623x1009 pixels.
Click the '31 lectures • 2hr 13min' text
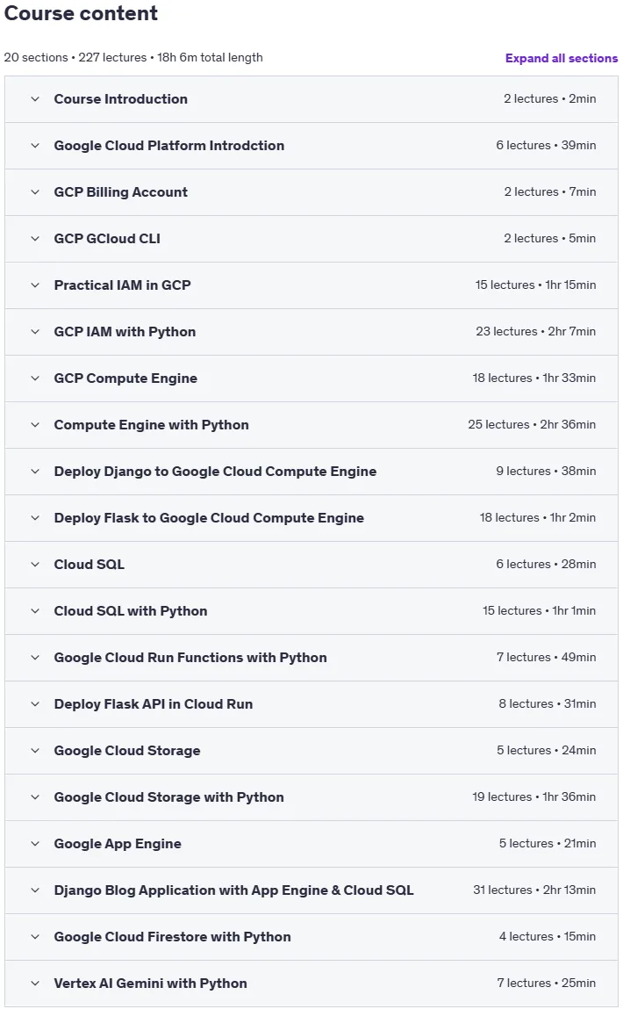click(534, 890)
